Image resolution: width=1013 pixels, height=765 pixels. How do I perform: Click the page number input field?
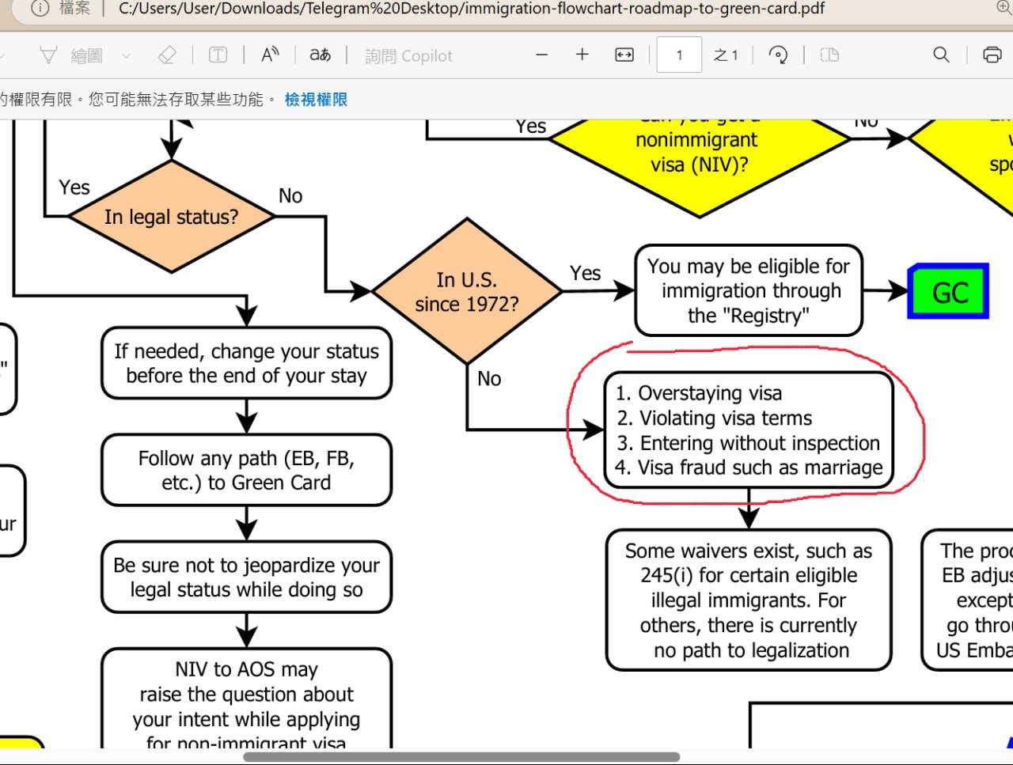[679, 55]
